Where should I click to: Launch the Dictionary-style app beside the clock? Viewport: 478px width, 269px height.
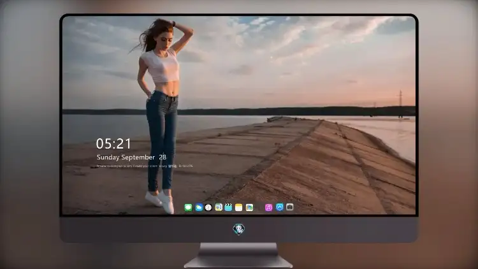(x=219, y=208)
